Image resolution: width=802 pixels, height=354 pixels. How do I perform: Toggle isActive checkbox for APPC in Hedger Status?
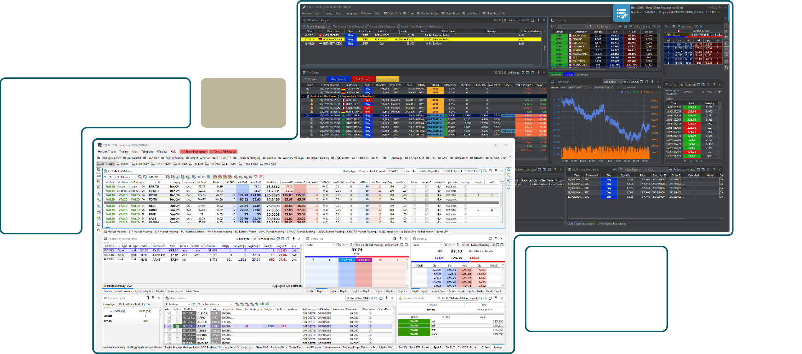(169, 318)
